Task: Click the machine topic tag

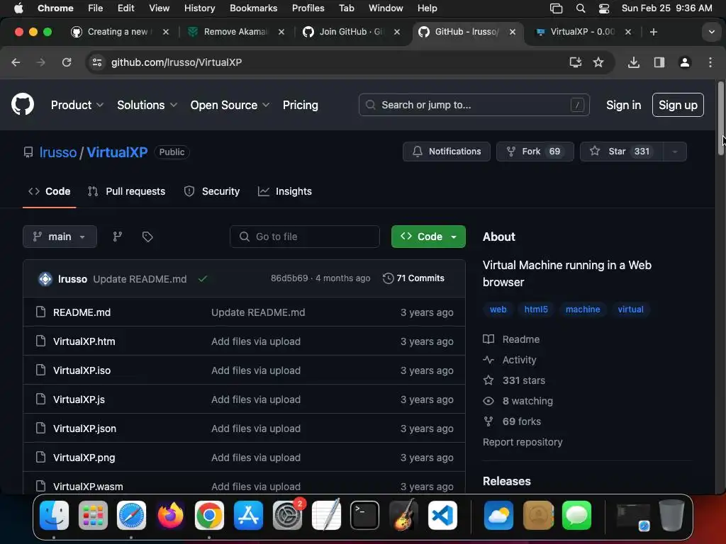Action: 583,309
